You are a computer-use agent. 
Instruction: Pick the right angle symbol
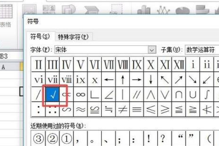click(x=95, y=95)
